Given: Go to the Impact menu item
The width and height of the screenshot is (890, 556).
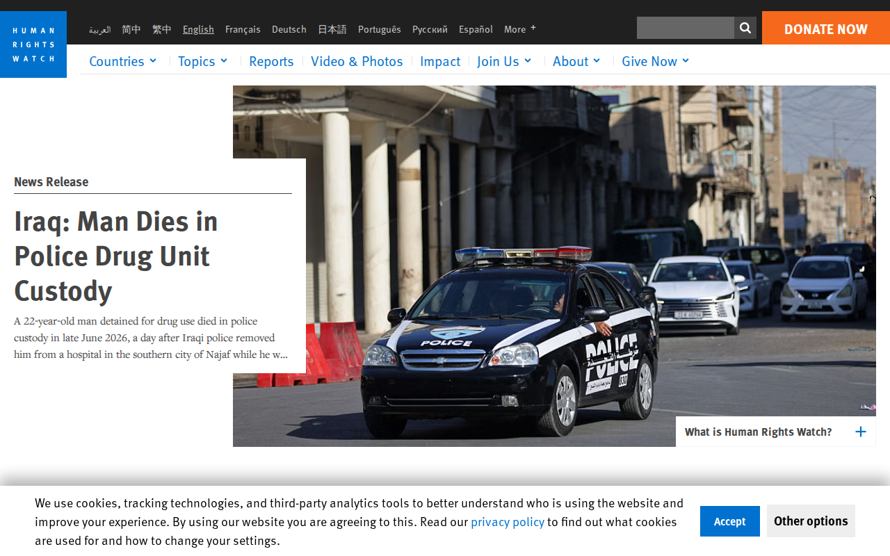Looking at the screenshot, I should click(x=440, y=61).
